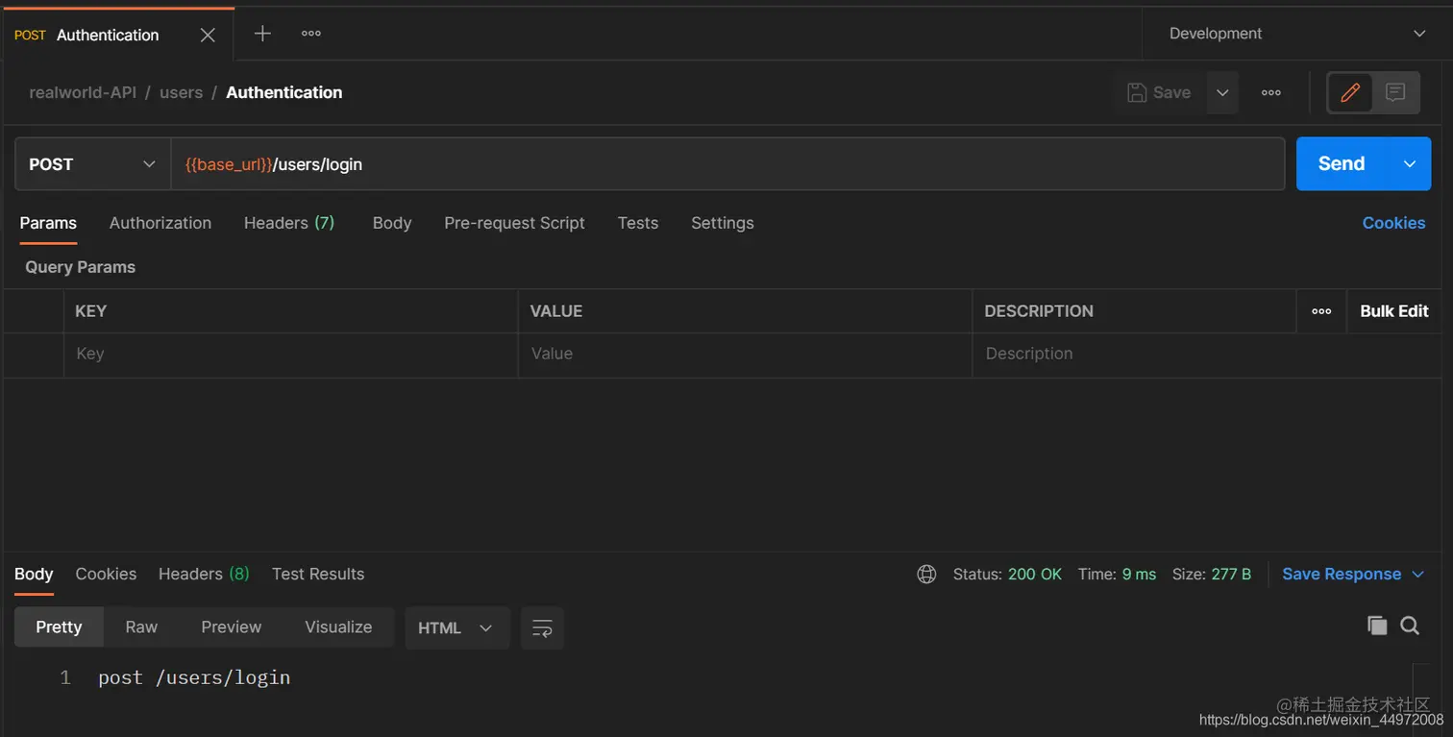The height and width of the screenshot is (737, 1453).
Task: Open the response Cookies tab
Action: (106, 574)
